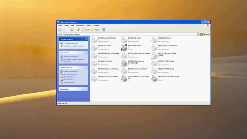Select the EPSON XP-312 313 315 Series printer
The height and width of the screenshot is (139, 247).
point(105,78)
